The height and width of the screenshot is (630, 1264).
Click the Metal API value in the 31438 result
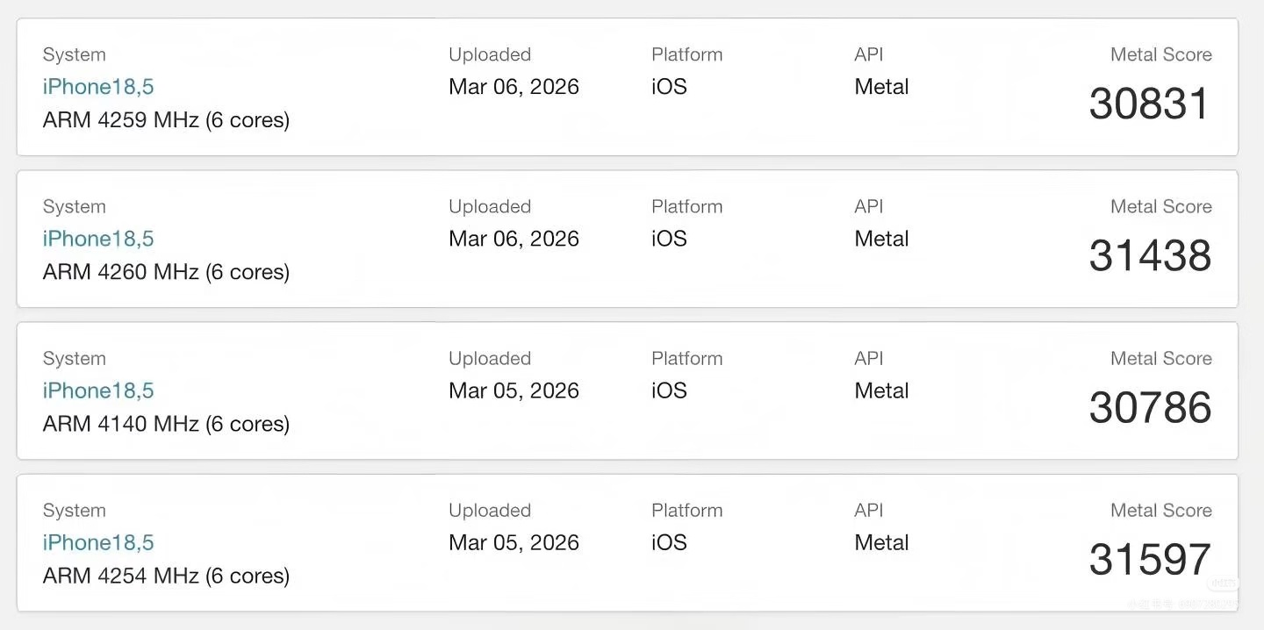coord(881,239)
